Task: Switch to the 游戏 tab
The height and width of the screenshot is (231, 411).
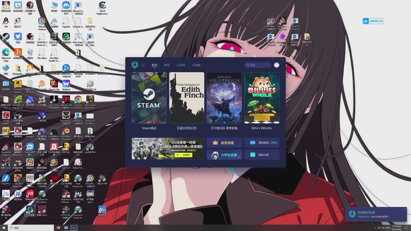Action: tap(167, 65)
